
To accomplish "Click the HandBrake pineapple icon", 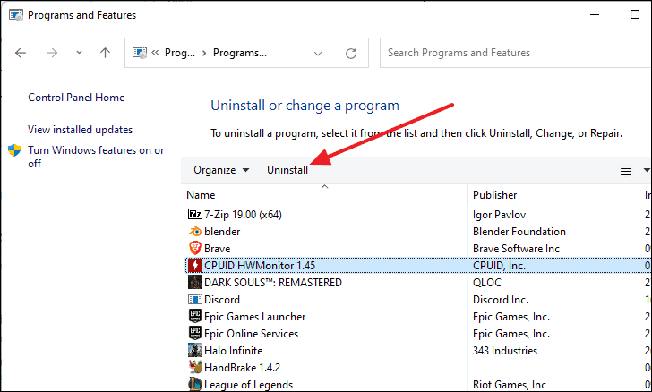I will (195, 367).
